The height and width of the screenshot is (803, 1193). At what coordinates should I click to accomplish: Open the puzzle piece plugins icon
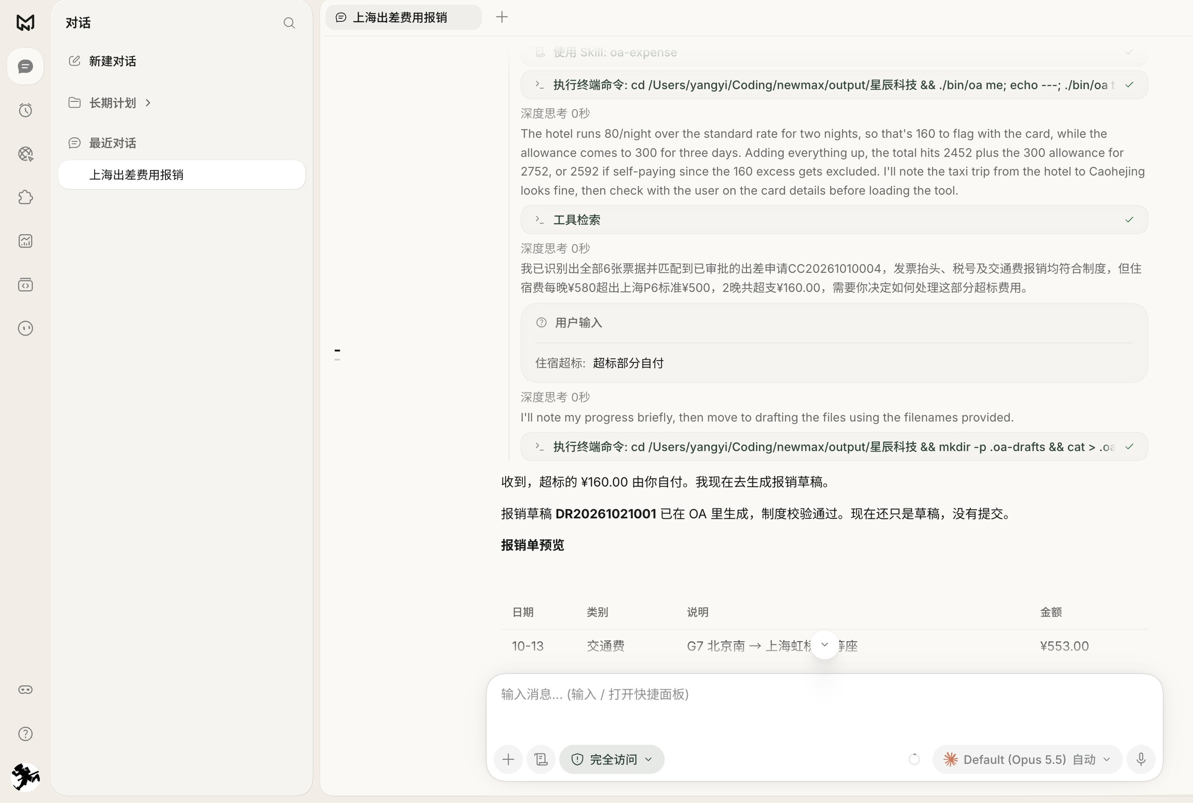[x=25, y=197]
